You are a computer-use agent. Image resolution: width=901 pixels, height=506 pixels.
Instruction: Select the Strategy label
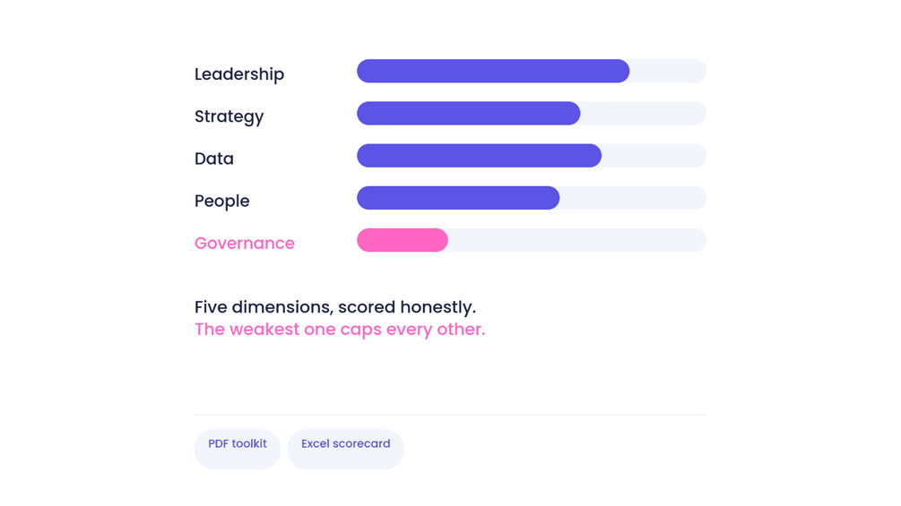[229, 116]
